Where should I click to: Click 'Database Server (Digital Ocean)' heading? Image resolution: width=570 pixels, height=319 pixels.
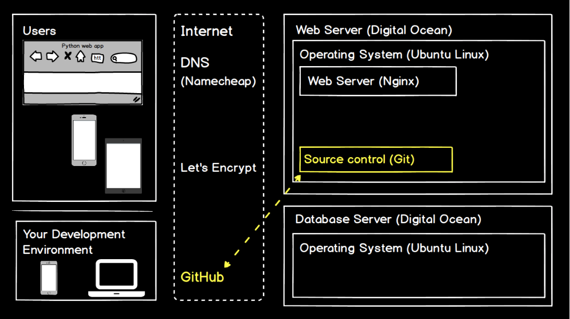(388, 219)
